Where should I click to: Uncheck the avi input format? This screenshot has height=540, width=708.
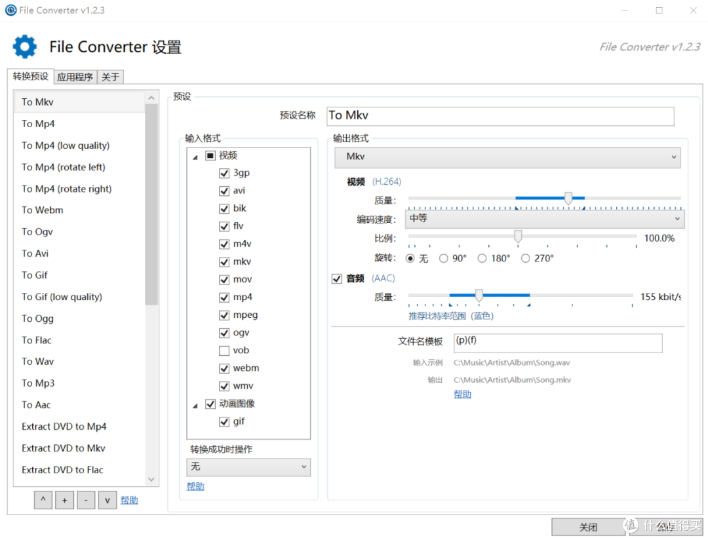(x=224, y=191)
